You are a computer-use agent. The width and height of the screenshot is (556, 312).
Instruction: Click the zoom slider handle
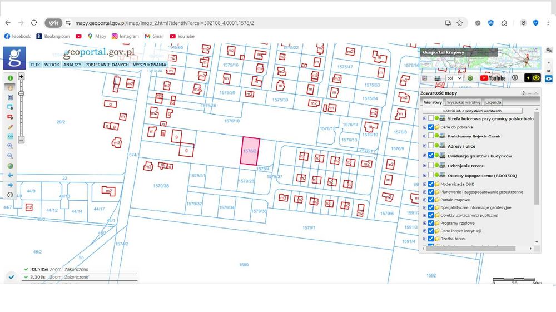click(x=21, y=93)
